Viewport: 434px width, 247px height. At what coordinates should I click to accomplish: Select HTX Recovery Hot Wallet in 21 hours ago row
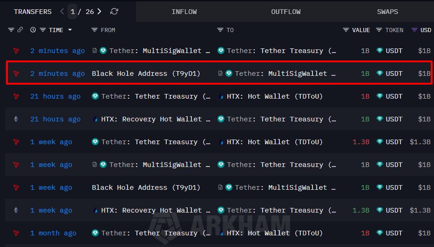[x=156, y=119]
